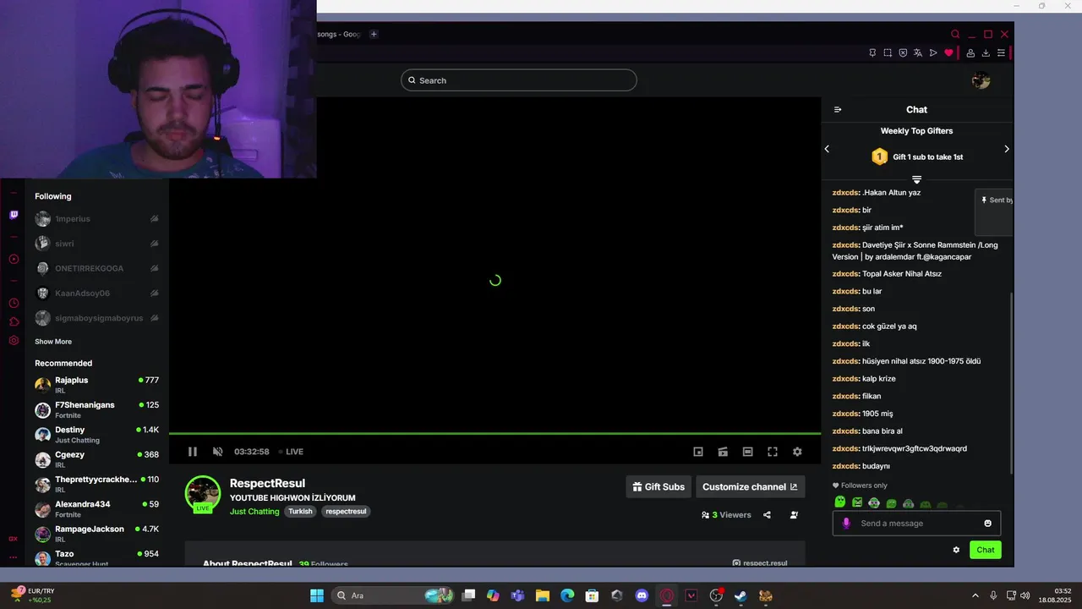Screen dimensions: 1082x609
Task: Open the Opera sidebar settings gear
Action: pyautogui.click(x=14, y=341)
